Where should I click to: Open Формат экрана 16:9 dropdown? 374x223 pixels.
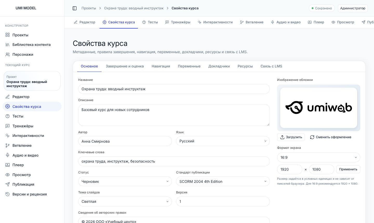pos(319,157)
